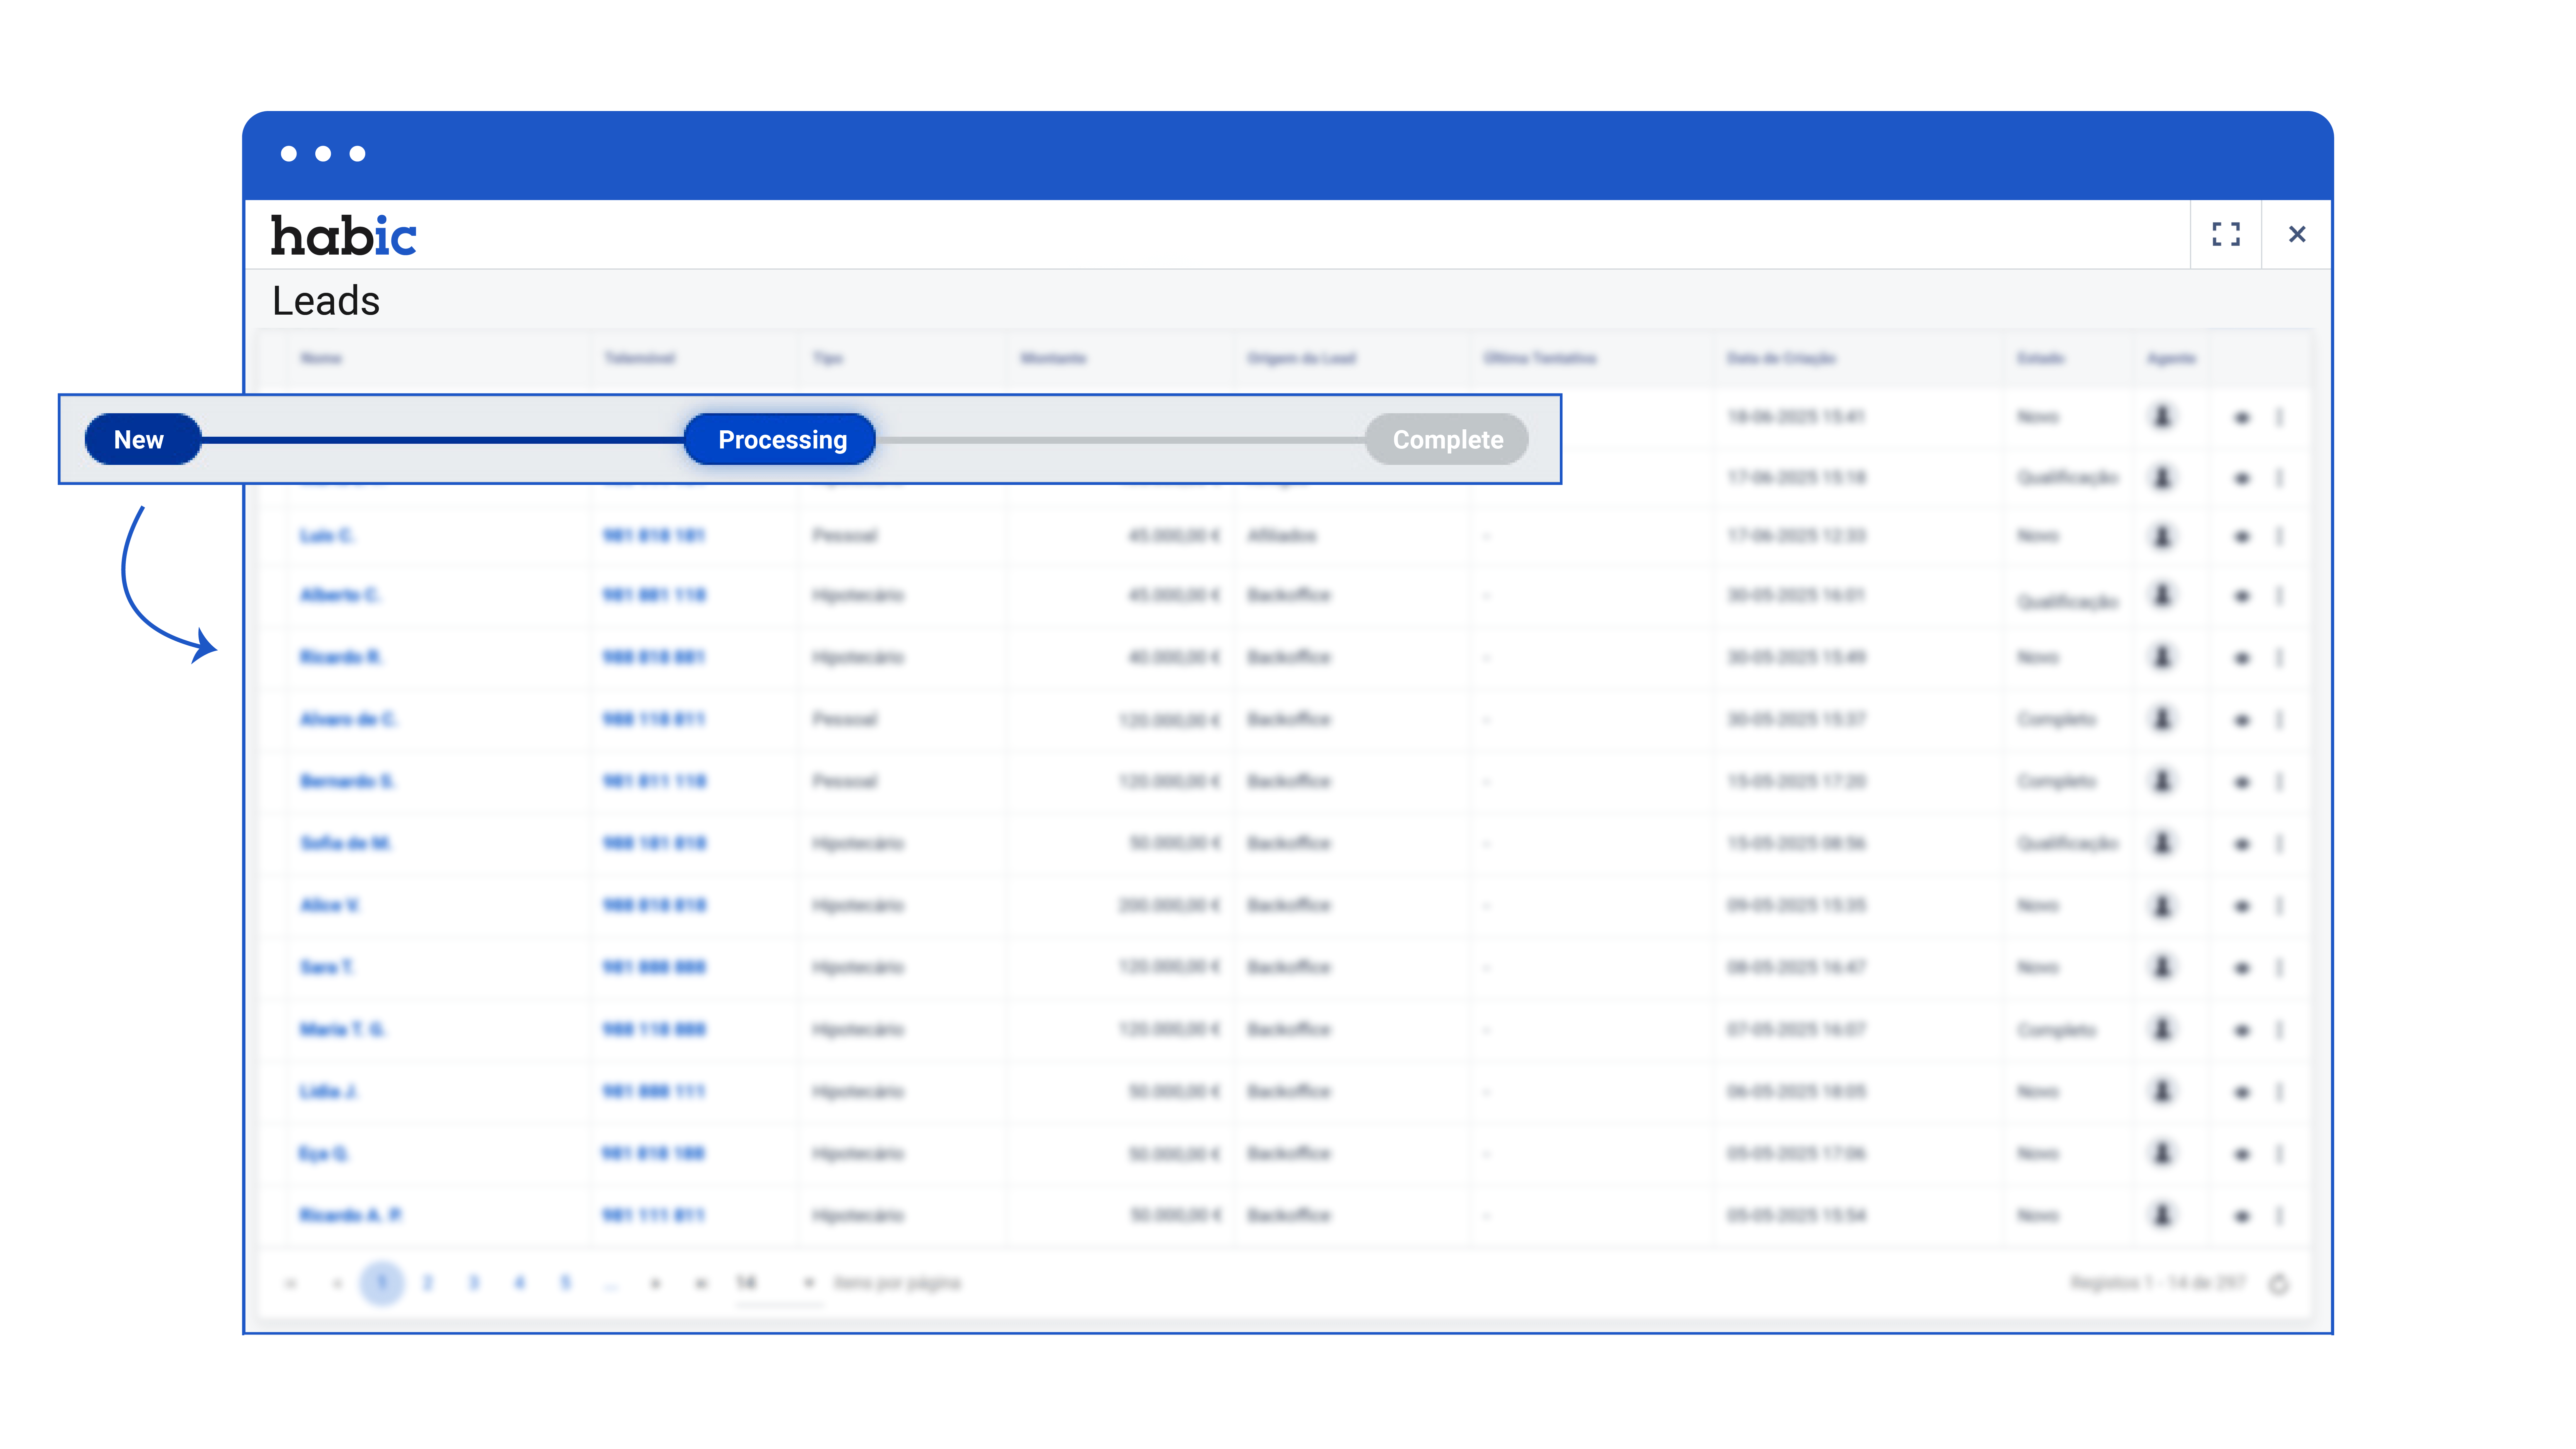This screenshot has height=1449, width=2576.
Task: Toggle the view eye in Bernardo row
Action: (2241, 782)
